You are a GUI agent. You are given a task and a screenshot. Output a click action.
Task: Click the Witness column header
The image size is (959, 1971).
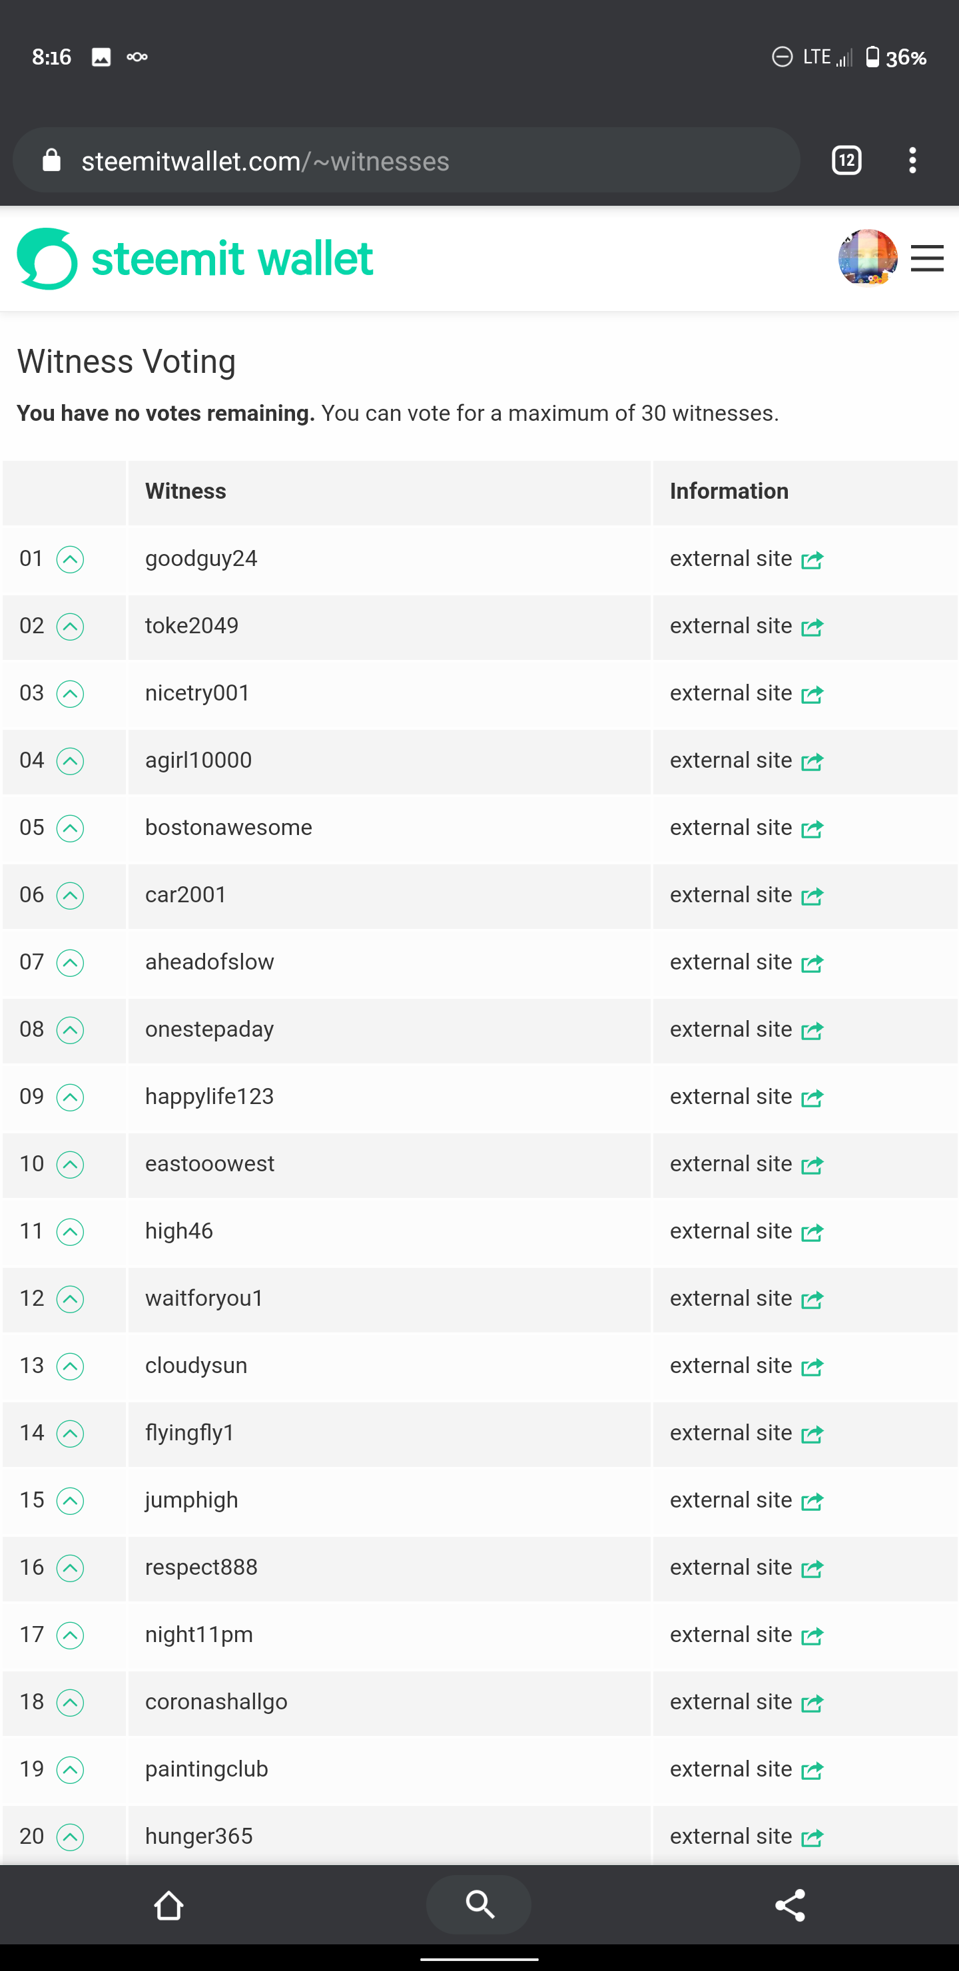[x=185, y=491]
